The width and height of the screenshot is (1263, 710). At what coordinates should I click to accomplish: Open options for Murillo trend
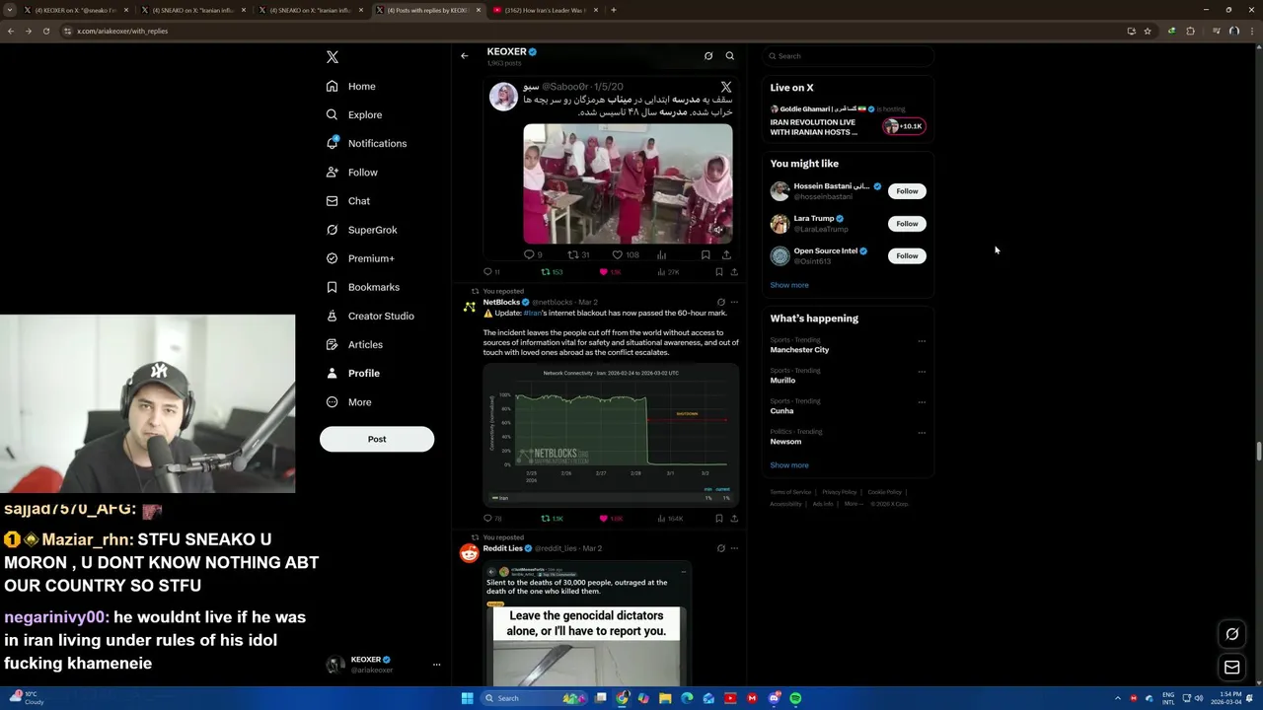tap(922, 372)
